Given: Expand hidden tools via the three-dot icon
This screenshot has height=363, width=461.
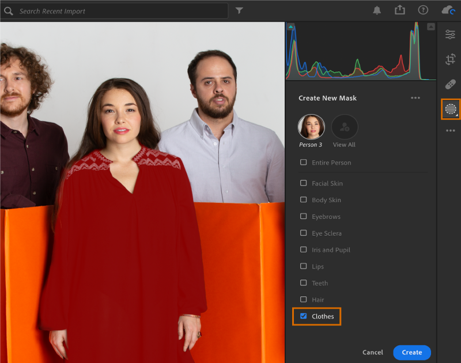Looking at the screenshot, I should tap(451, 131).
